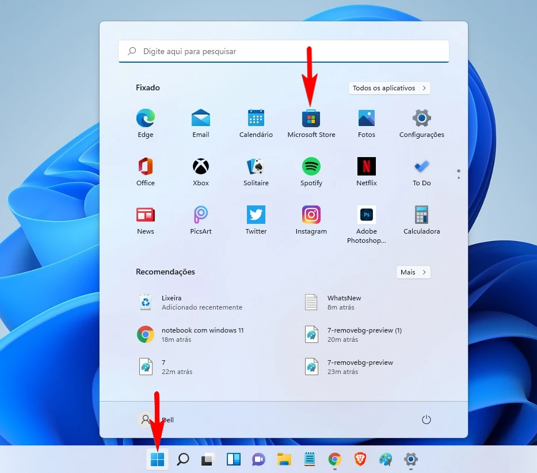Viewport: 537px width, 473px height.
Task: Show Todos os aplicativos list
Action: pyautogui.click(x=390, y=88)
